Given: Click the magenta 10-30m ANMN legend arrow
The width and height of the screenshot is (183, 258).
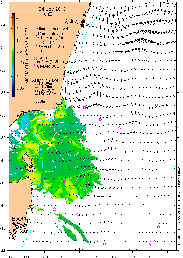Looking at the screenshot, I should 37,84.
